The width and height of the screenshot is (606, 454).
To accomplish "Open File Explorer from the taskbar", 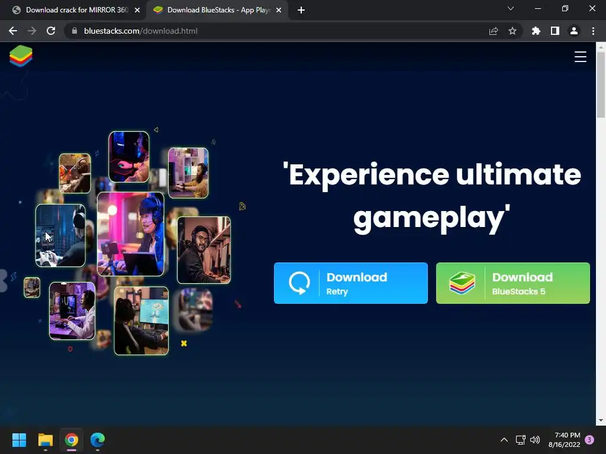I will pyautogui.click(x=45, y=440).
